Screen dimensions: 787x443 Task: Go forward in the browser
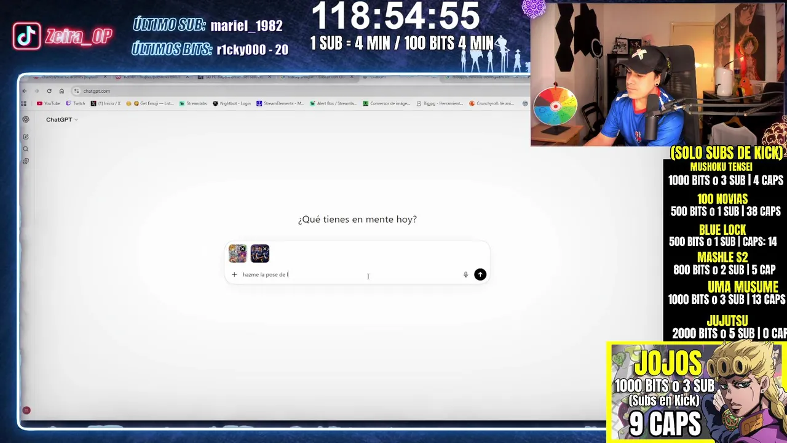[x=37, y=91]
